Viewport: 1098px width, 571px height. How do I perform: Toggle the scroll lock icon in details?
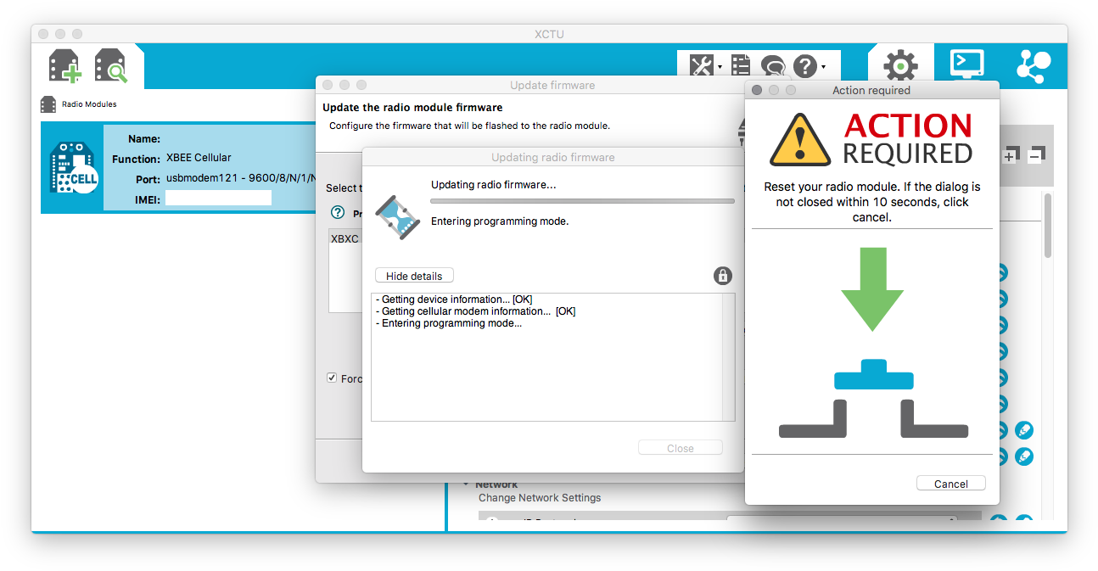click(x=722, y=275)
